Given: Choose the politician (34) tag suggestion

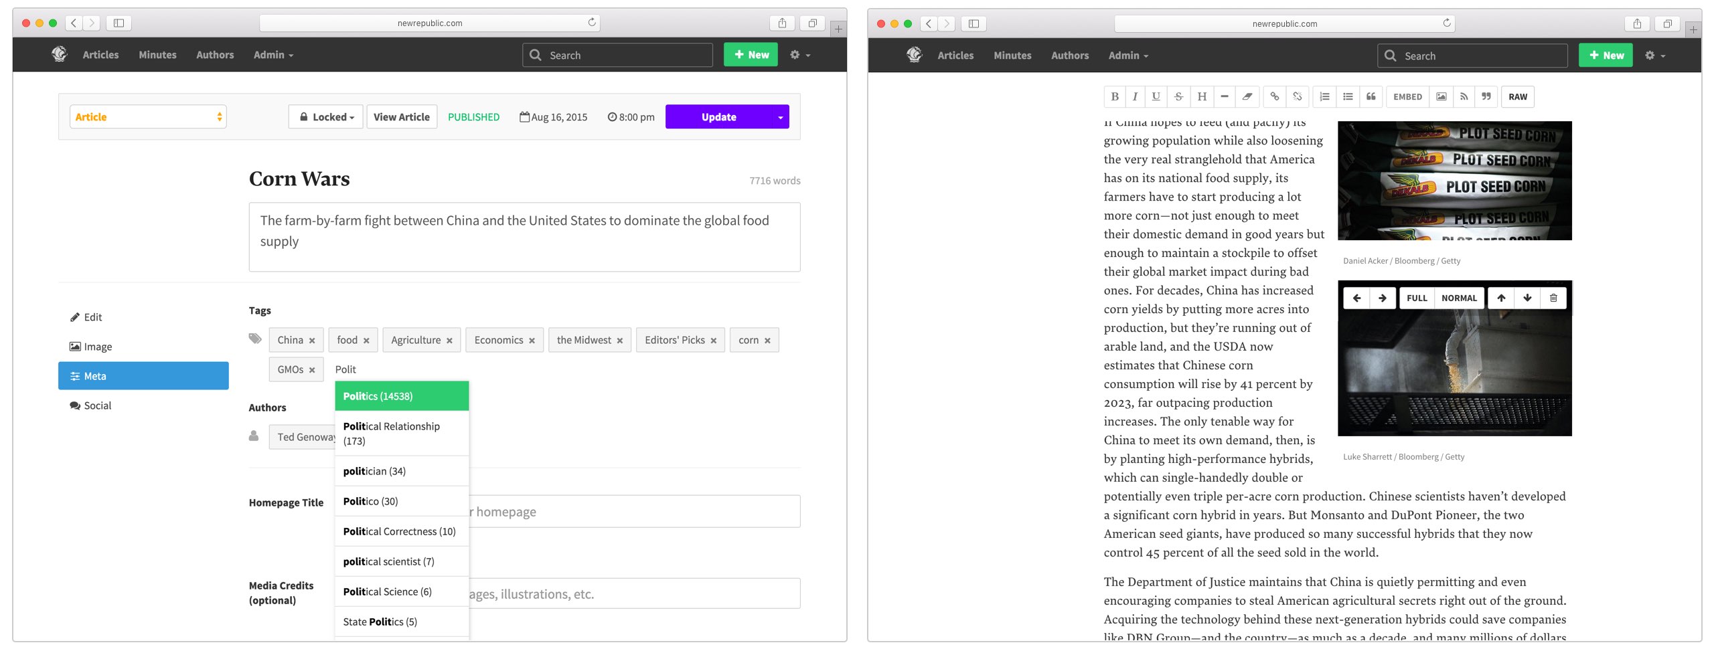Looking at the screenshot, I should (x=402, y=471).
